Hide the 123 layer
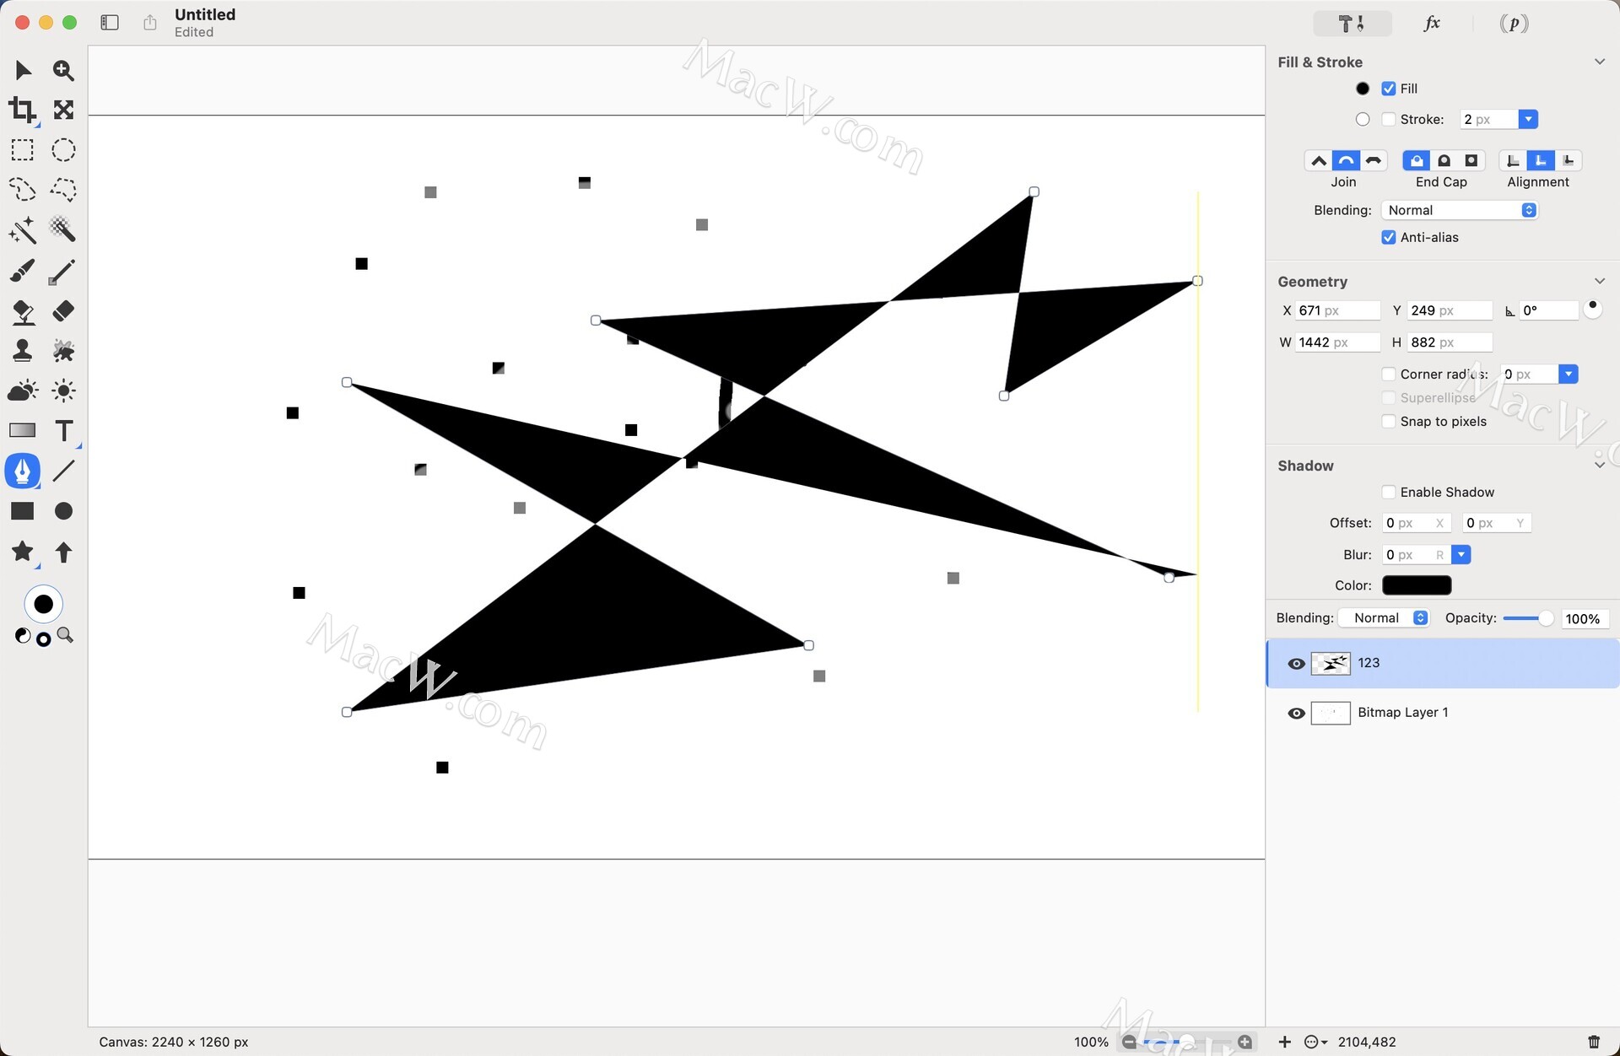 click(x=1296, y=664)
